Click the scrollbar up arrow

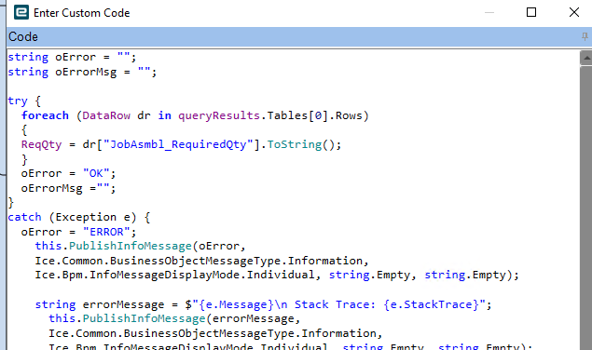pyautogui.click(x=586, y=58)
